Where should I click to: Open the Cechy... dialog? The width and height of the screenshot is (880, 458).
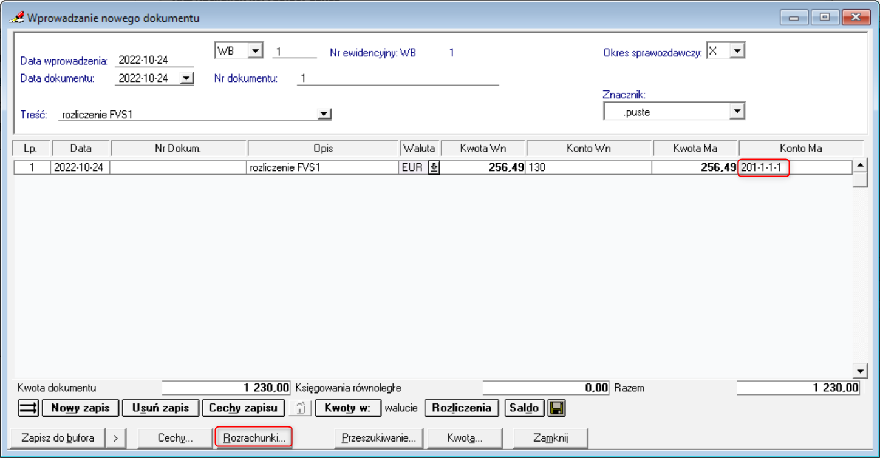coord(176,437)
